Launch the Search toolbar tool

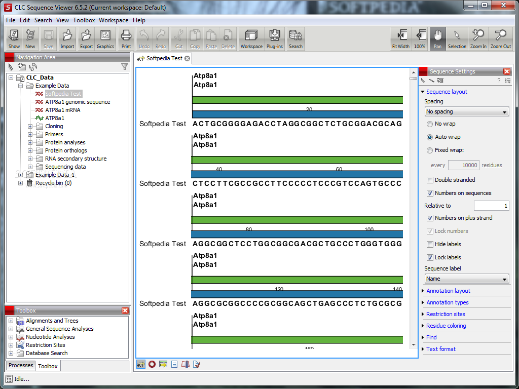click(x=295, y=38)
